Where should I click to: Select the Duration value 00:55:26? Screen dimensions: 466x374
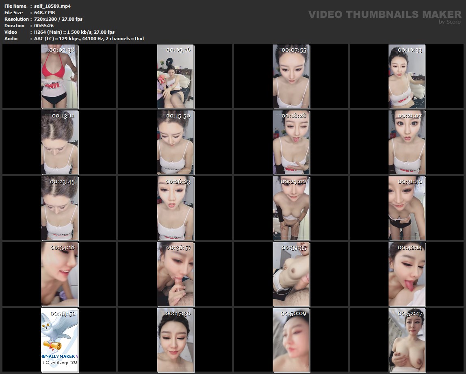(x=44, y=26)
